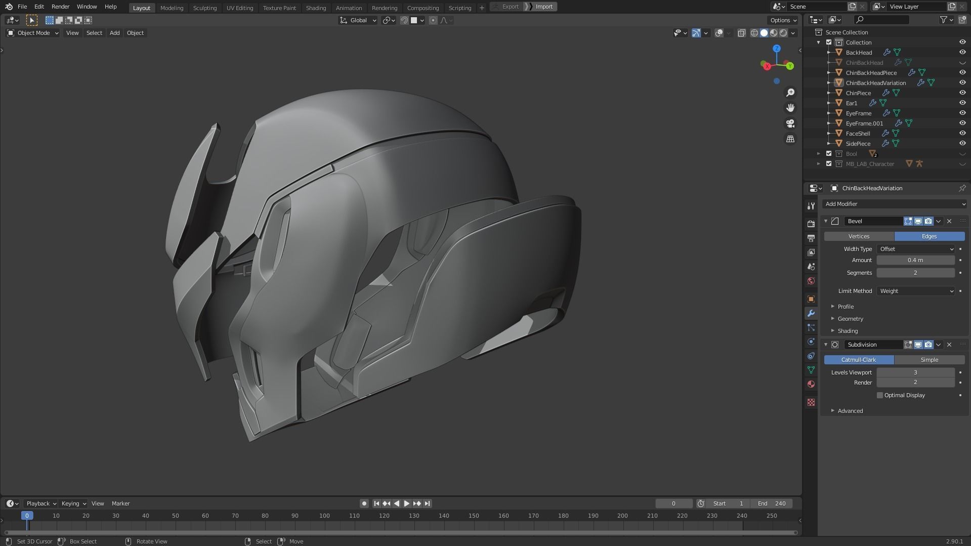The height and width of the screenshot is (546, 971).
Task: Open the Material properties tab icon
Action: click(x=811, y=384)
